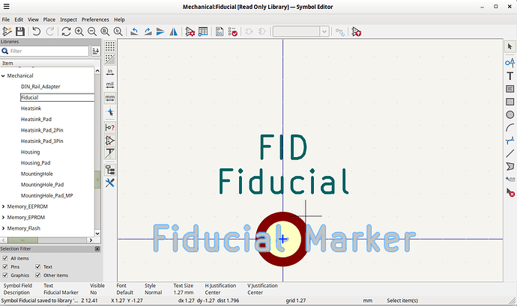Choose the Draw Circle tool
This screenshot has width=517, height=306.
(x=510, y=114)
